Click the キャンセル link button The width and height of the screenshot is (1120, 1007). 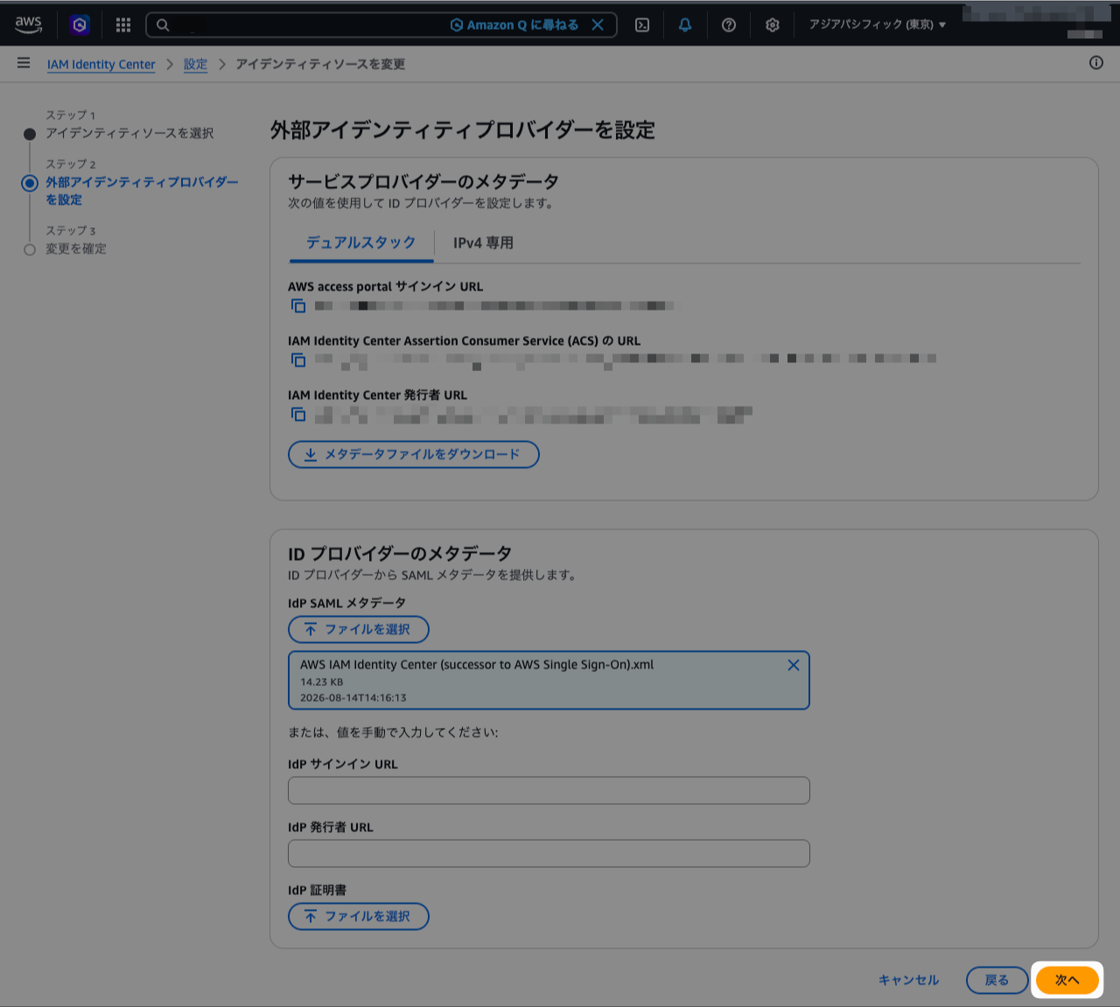tap(908, 980)
